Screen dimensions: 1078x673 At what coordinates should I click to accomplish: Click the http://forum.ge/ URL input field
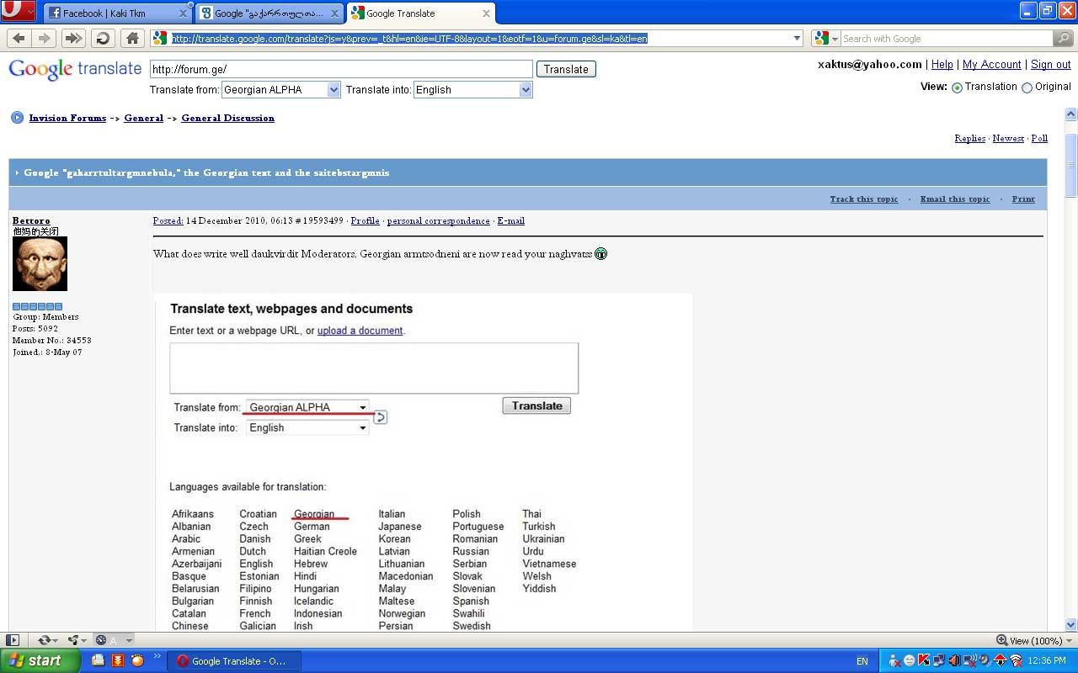pyautogui.click(x=341, y=69)
